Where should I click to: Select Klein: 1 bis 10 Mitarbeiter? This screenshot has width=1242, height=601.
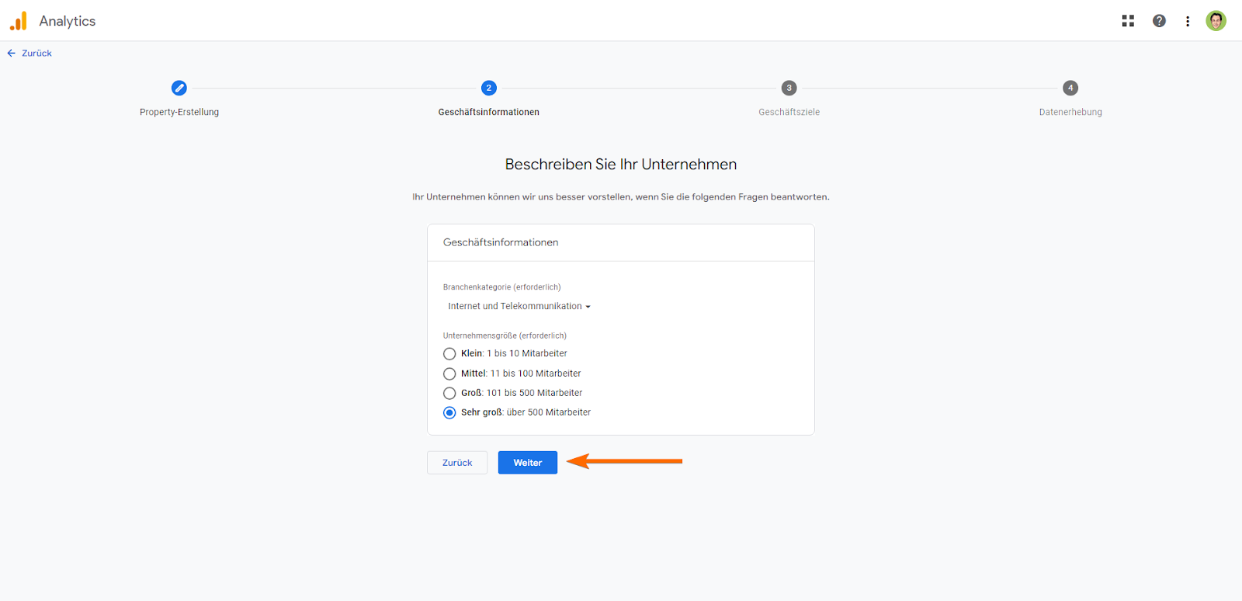coord(449,354)
